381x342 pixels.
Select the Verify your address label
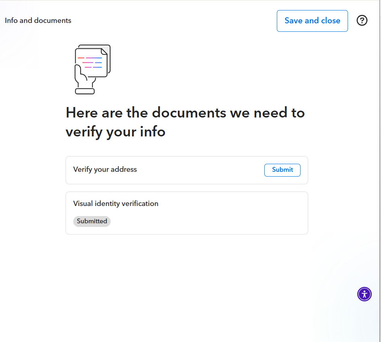click(105, 169)
